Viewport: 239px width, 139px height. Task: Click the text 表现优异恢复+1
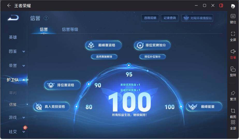pos(130,85)
